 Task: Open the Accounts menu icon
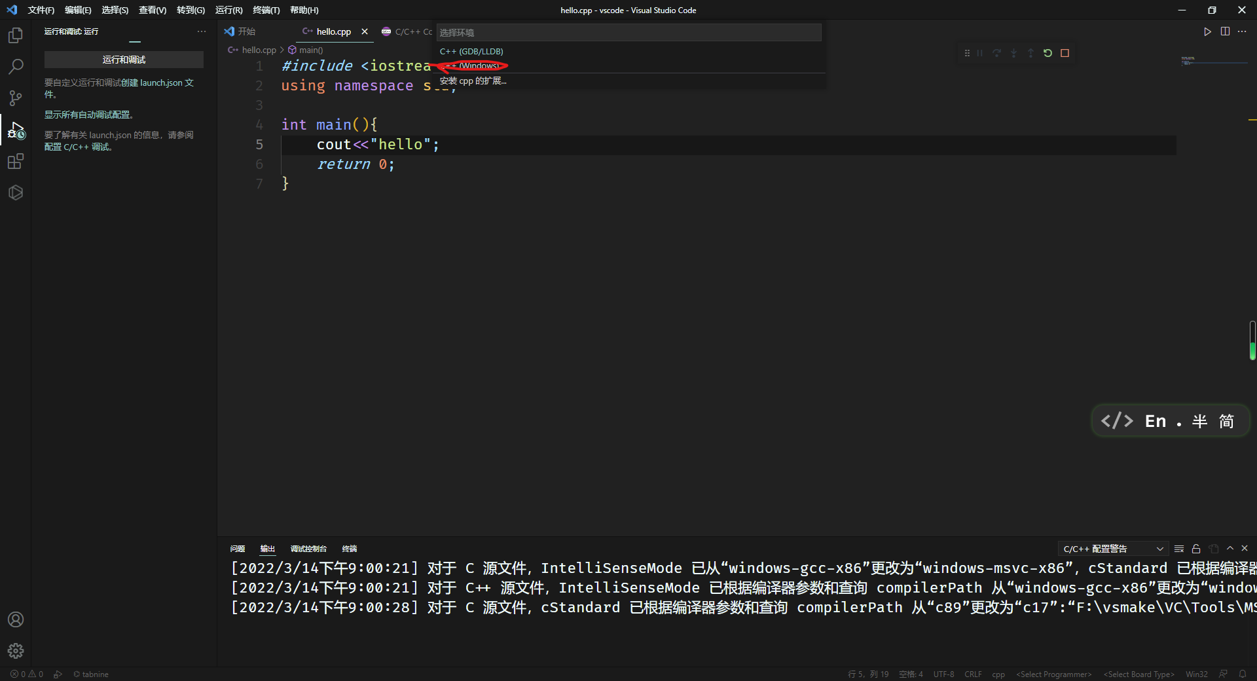pos(16,619)
